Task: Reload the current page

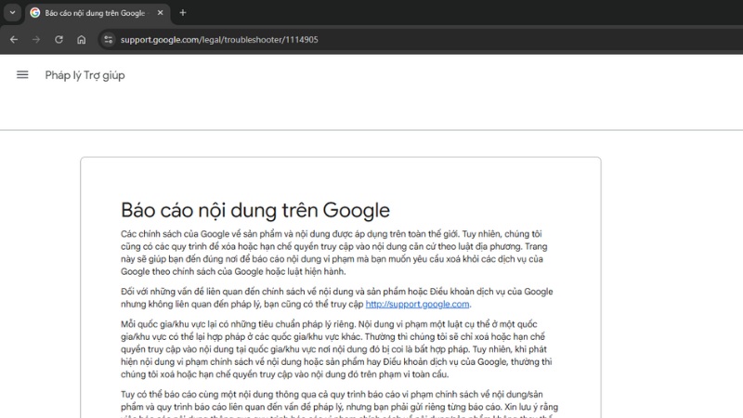Action: tap(59, 39)
